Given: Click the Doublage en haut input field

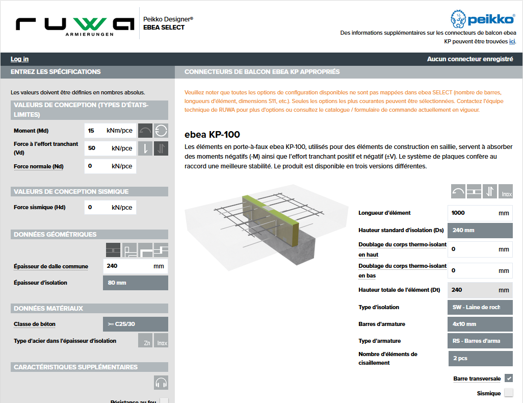Looking at the screenshot, I should tap(480, 249).
